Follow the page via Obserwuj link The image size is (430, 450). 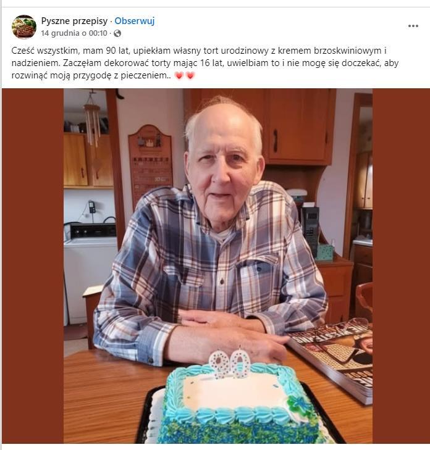coord(135,21)
